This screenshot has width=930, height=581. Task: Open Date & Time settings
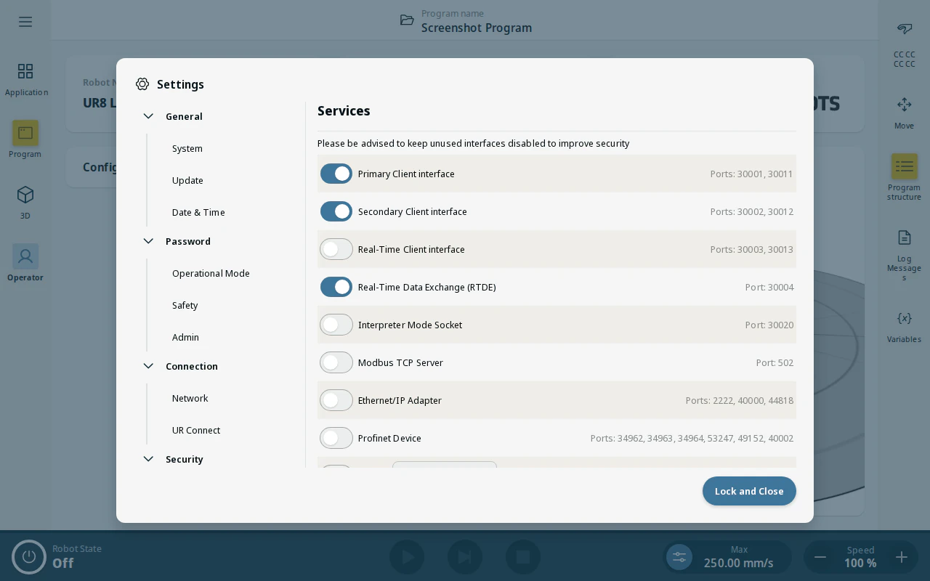click(198, 212)
